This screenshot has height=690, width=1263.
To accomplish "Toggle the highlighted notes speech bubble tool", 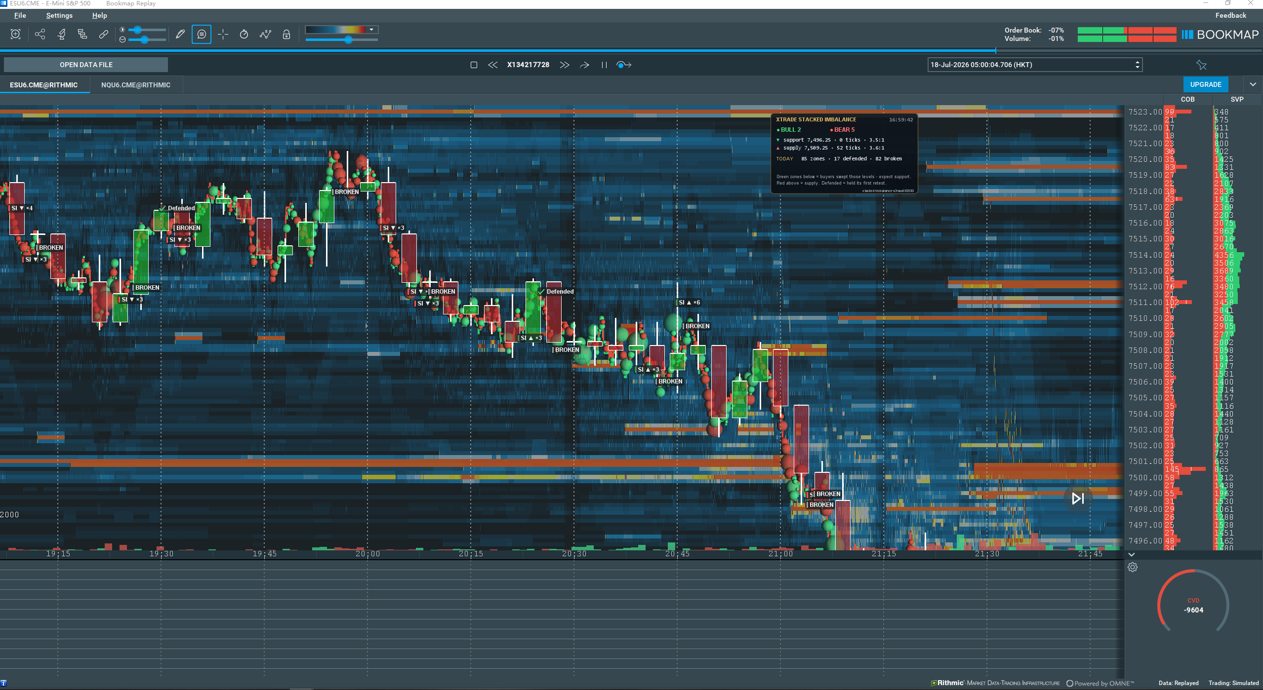I will point(202,34).
